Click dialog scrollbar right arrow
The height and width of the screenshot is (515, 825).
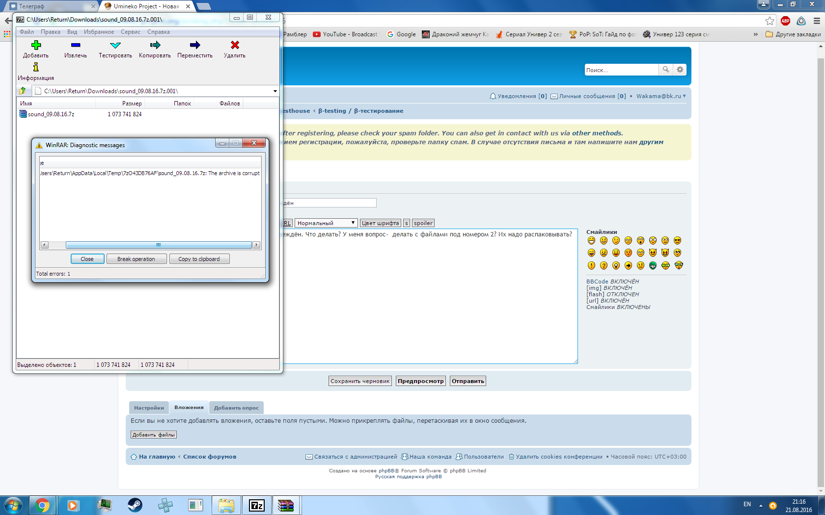(x=256, y=245)
